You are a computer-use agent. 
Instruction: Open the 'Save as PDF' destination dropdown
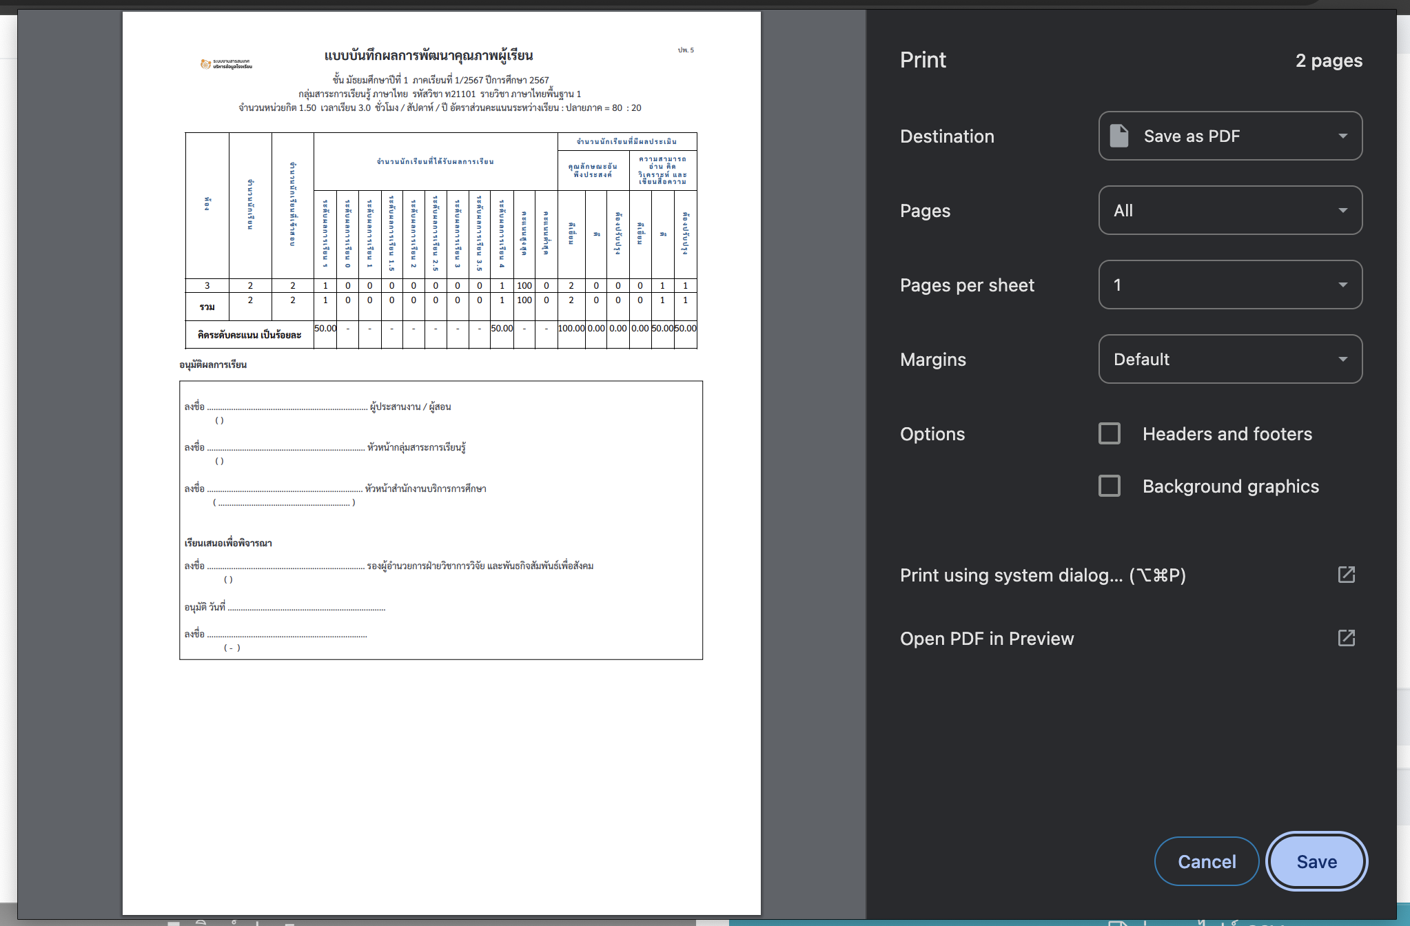pos(1229,136)
